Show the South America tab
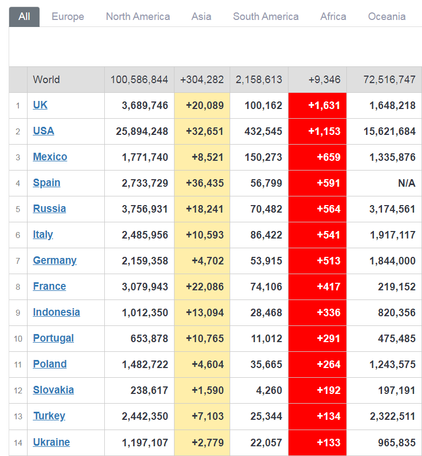This screenshot has height=456, width=422. 265,17
